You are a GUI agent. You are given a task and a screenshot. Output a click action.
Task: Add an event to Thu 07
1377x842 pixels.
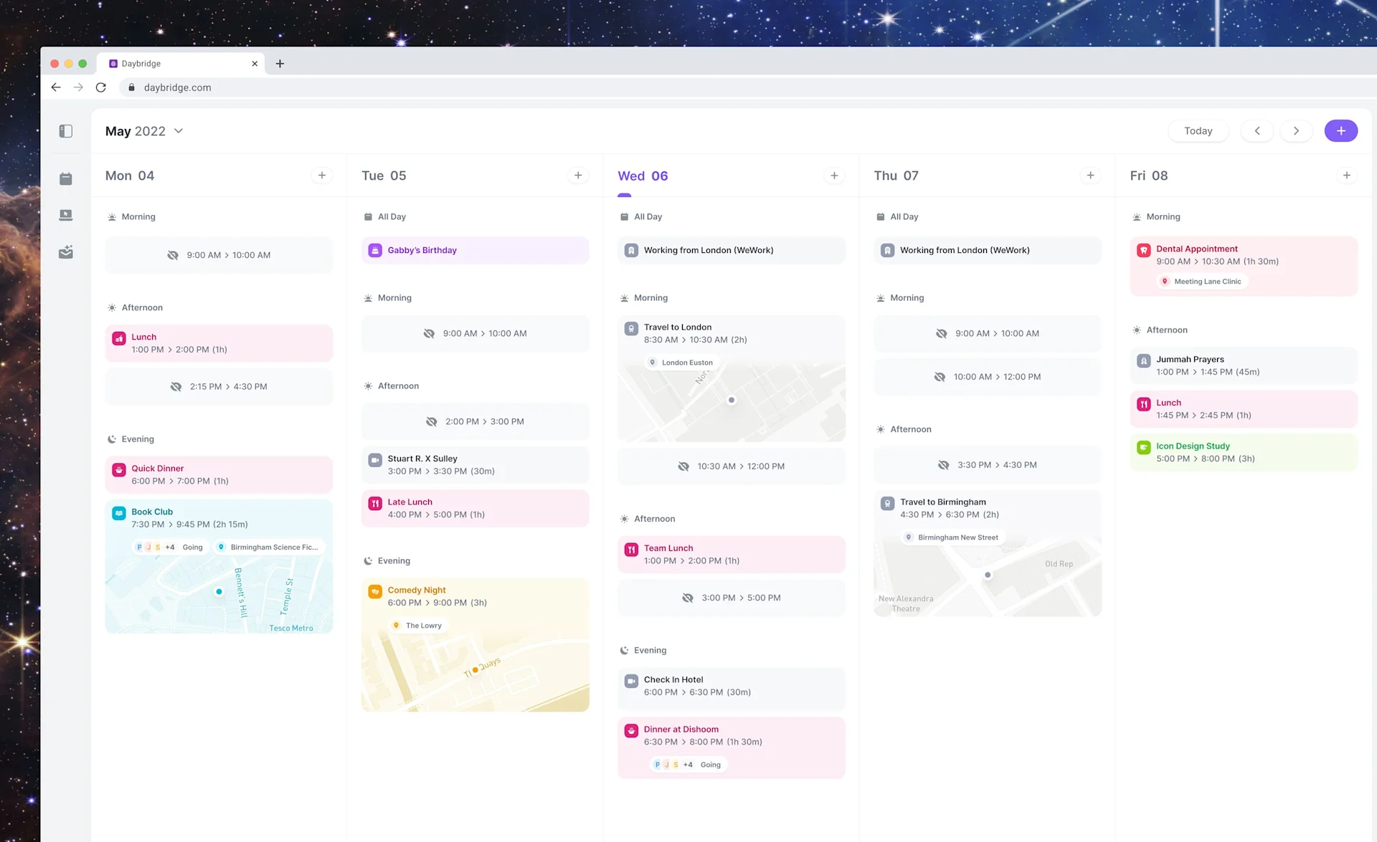pos(1090,176)
